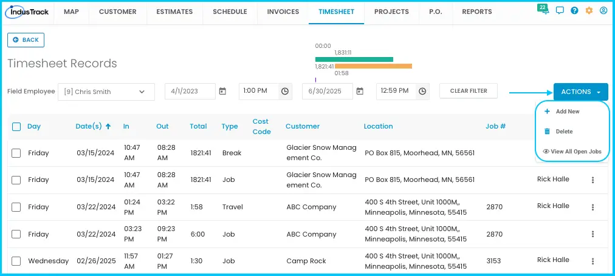Open the notifications bell with 22 badge
Image resolution: width=615 pixels, height=276 pixels.
[544, 10]
